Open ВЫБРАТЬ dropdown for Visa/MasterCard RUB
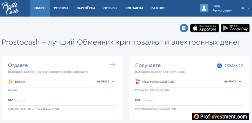 coord(233,81)
